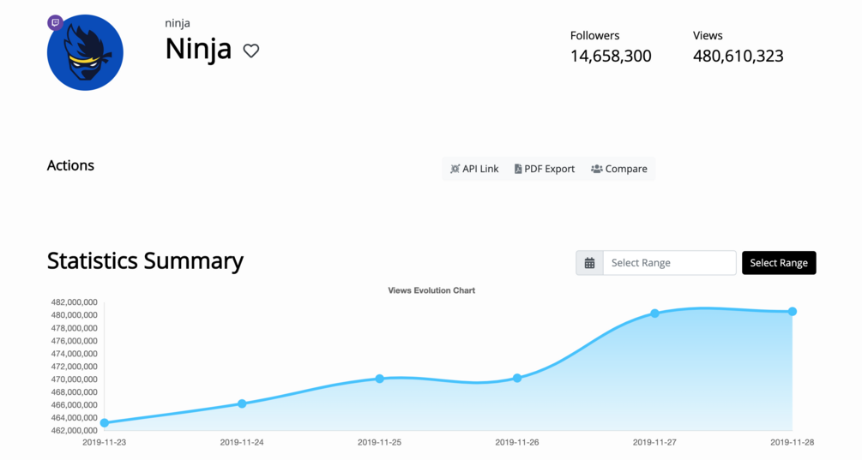Click the Statistics Summary heading
Image resolution: width=862 pixels, height=460 pixels.
145,260
